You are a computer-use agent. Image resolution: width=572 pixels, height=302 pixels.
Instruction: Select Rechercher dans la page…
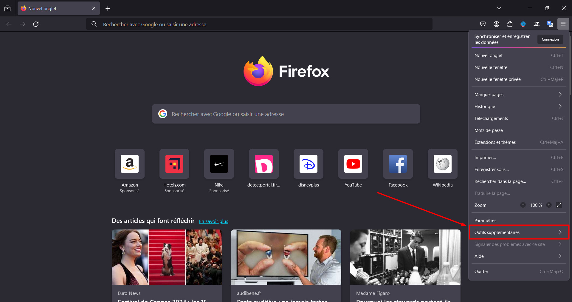click(519, 181)
